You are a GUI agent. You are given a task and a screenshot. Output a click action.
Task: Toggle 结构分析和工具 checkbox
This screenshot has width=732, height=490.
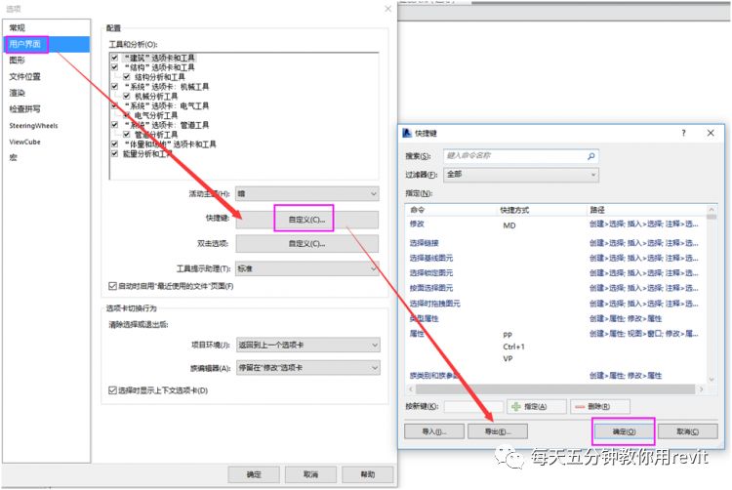point(127,77)
